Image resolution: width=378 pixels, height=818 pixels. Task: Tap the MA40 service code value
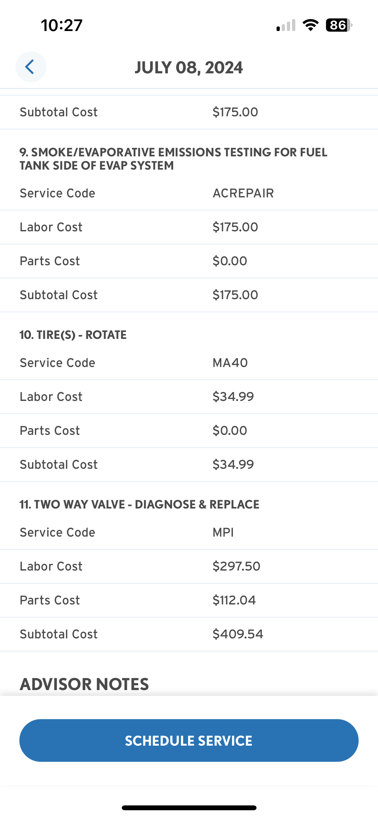(x=230, y=363)
